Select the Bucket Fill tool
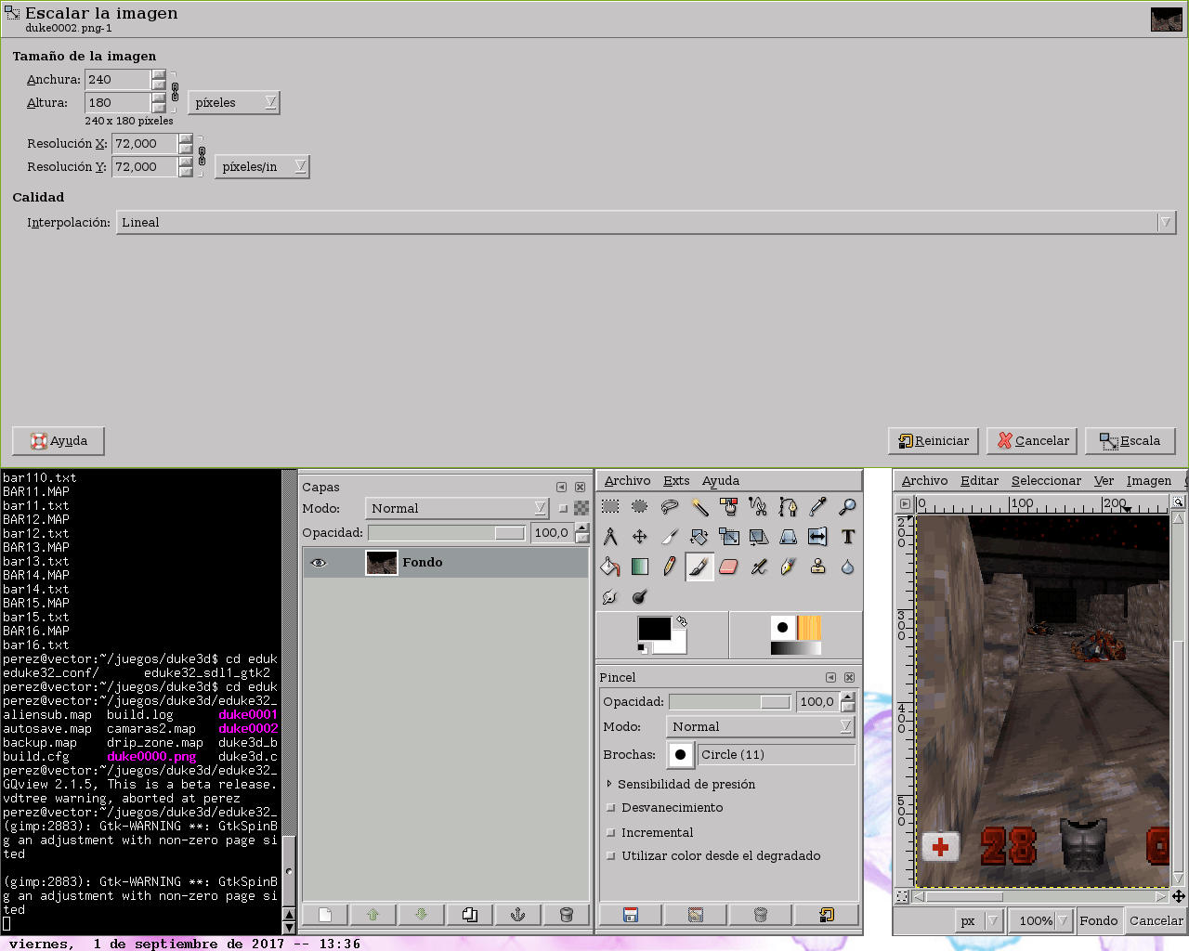 610,567
